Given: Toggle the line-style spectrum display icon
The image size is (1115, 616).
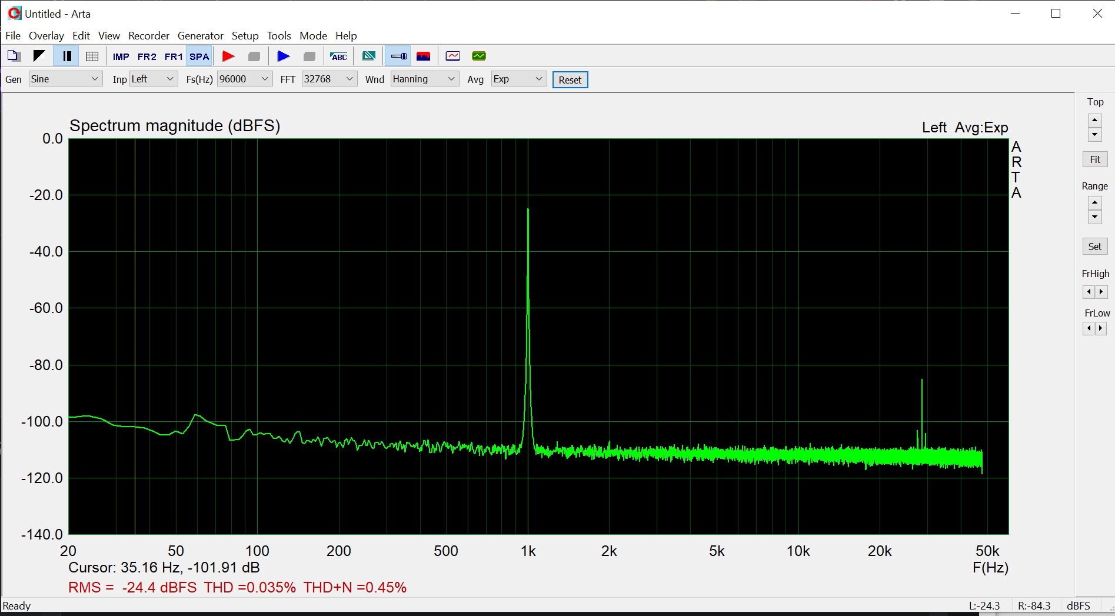Looking at the screenshot, I should [x=398, y=56].
